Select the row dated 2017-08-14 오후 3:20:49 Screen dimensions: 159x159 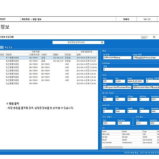(x=48, y=80)
